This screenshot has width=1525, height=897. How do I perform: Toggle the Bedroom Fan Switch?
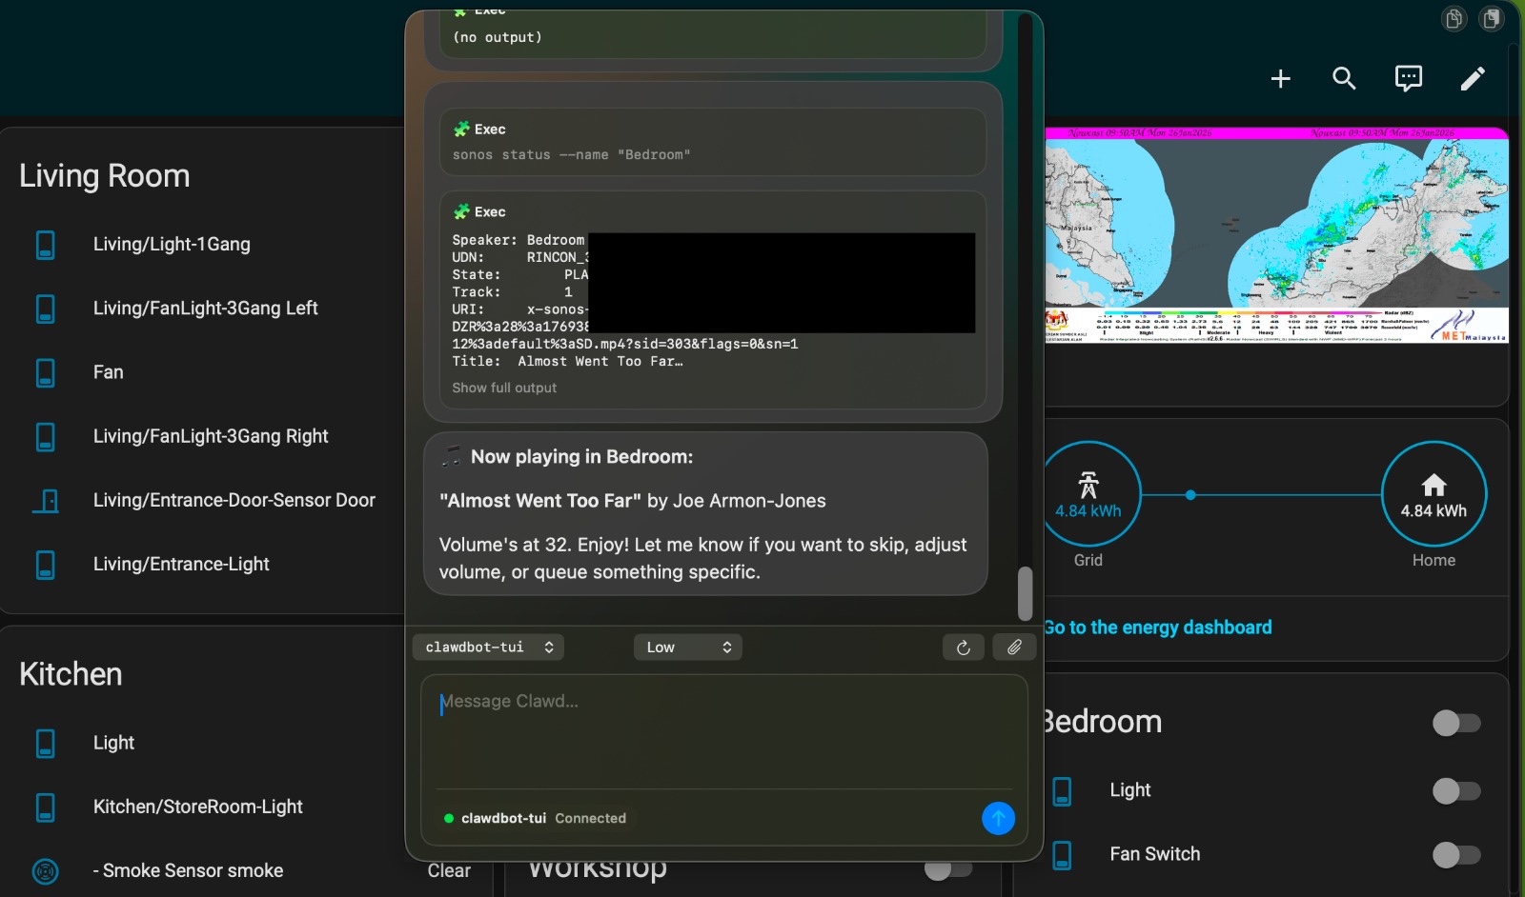1456,854
